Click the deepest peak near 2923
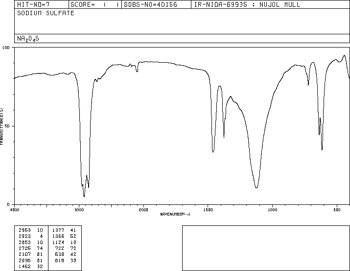 tap(84, 196)
